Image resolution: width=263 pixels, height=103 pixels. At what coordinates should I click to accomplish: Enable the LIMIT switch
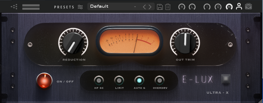[x=119, y=81]
